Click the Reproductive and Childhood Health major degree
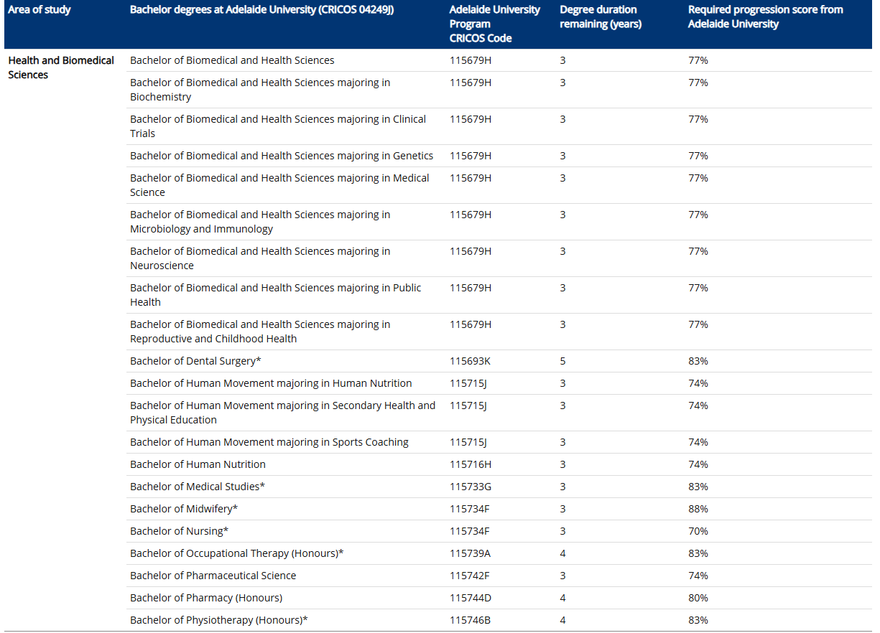Viewport: 880px width, 633px height. [x=260, y=332]
